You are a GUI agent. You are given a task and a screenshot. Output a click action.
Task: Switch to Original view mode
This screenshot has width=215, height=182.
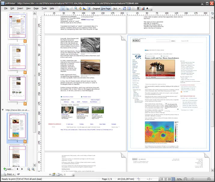96,8
